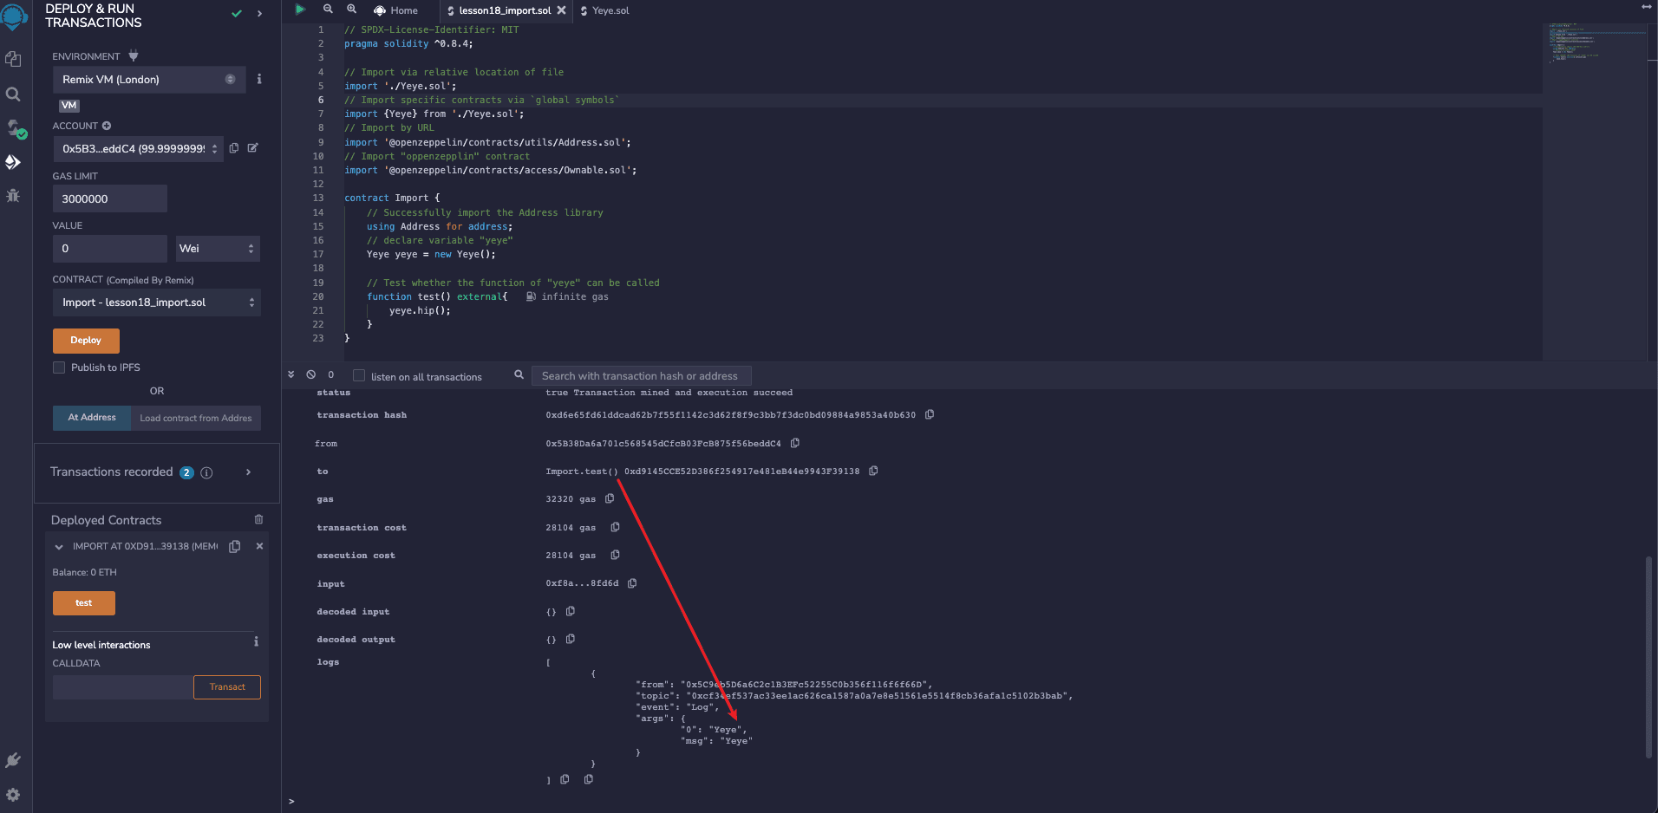Select contract Import - lesson18_import.sol dropdown
The width and height of the screenshot is (1658, 813).
tap(156, 302)
